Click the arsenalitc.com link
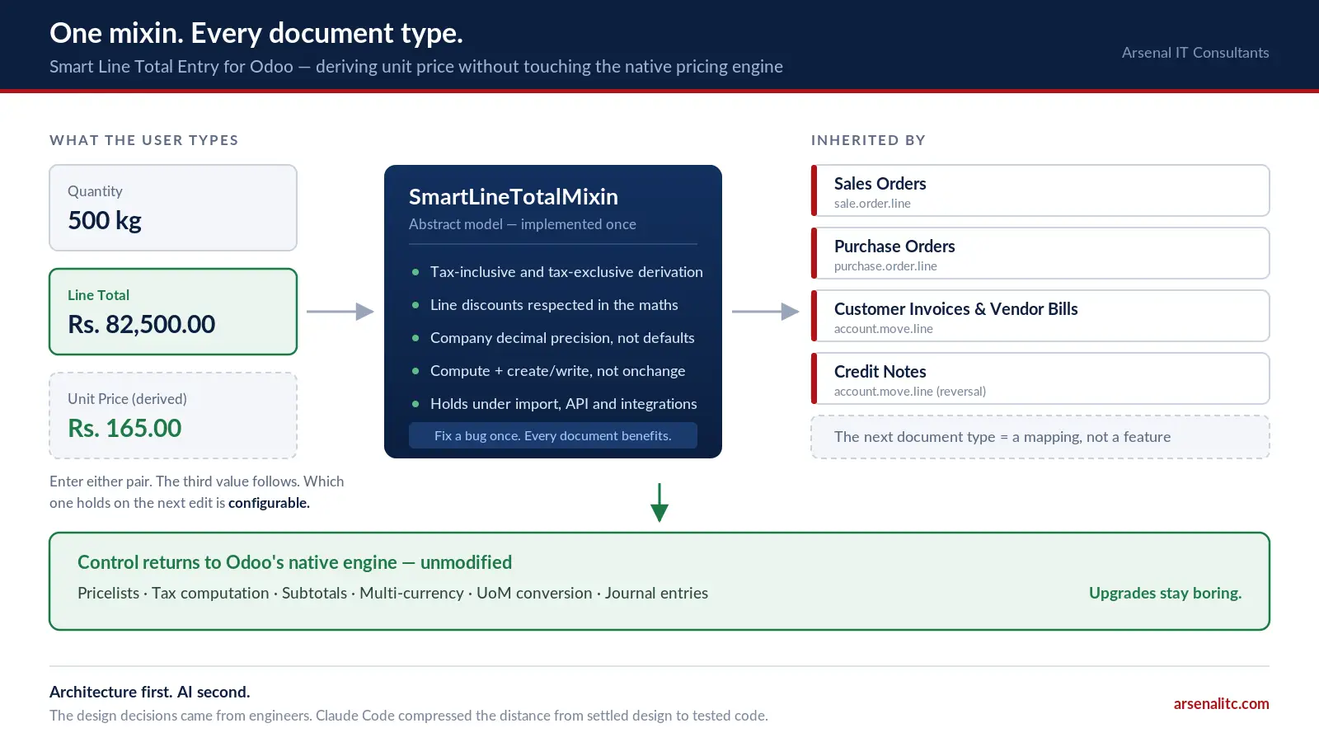Image resolution: width=1319 pixels, height=742 pixels. (x=1221, y=703)
